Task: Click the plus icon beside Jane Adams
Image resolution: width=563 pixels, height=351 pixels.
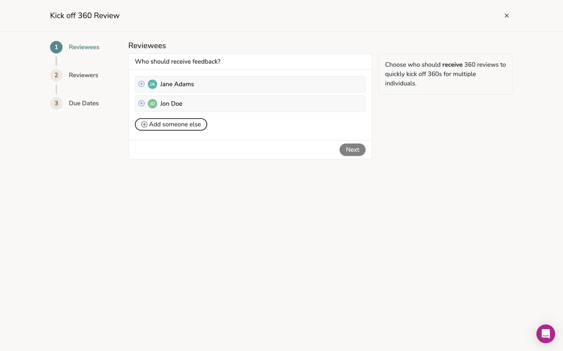Action: coord(141,84)
